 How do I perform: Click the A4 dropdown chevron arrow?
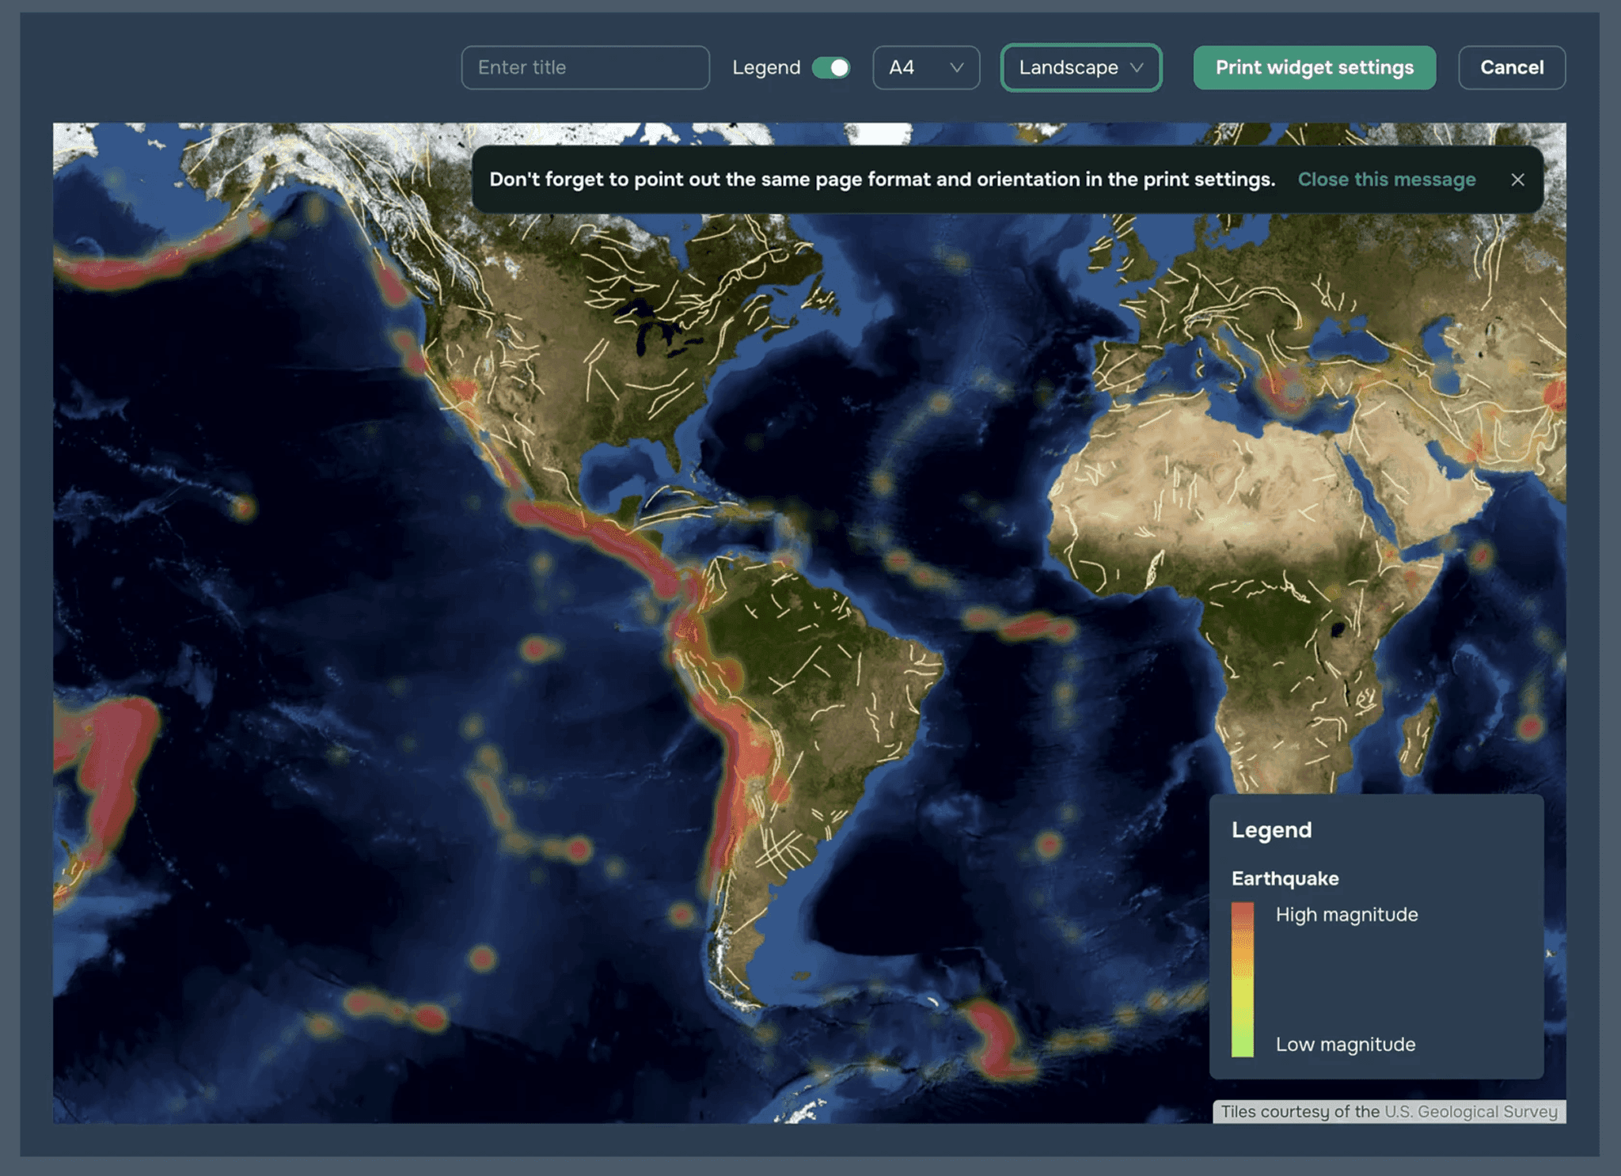[957, 67]
